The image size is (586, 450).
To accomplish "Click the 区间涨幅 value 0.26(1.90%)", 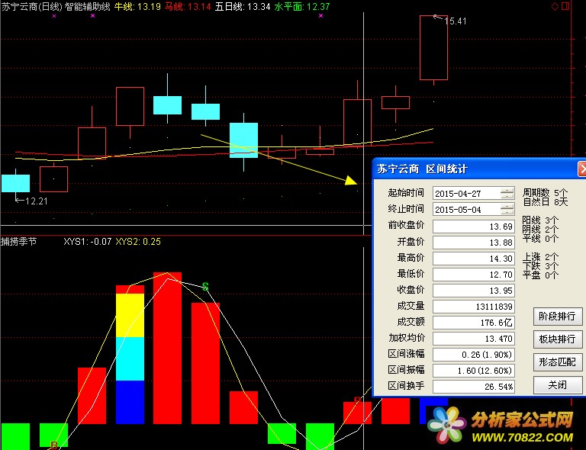I will coord(474,355).
